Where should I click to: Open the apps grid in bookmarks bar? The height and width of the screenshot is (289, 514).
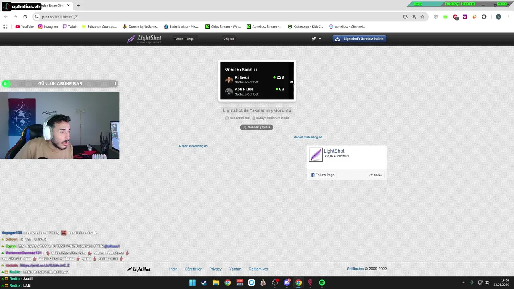point(5,27)
